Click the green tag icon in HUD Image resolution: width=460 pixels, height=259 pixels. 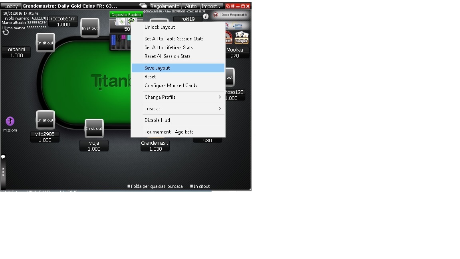click(x=121, y=21)
